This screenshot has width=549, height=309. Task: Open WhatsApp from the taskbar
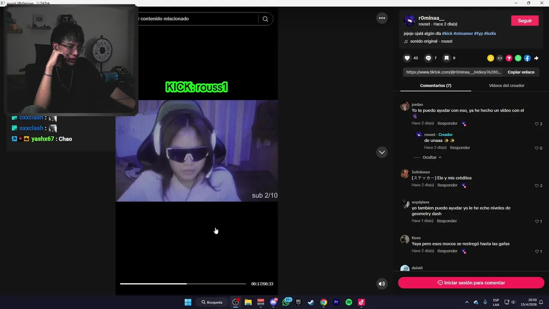click(286, 302)
